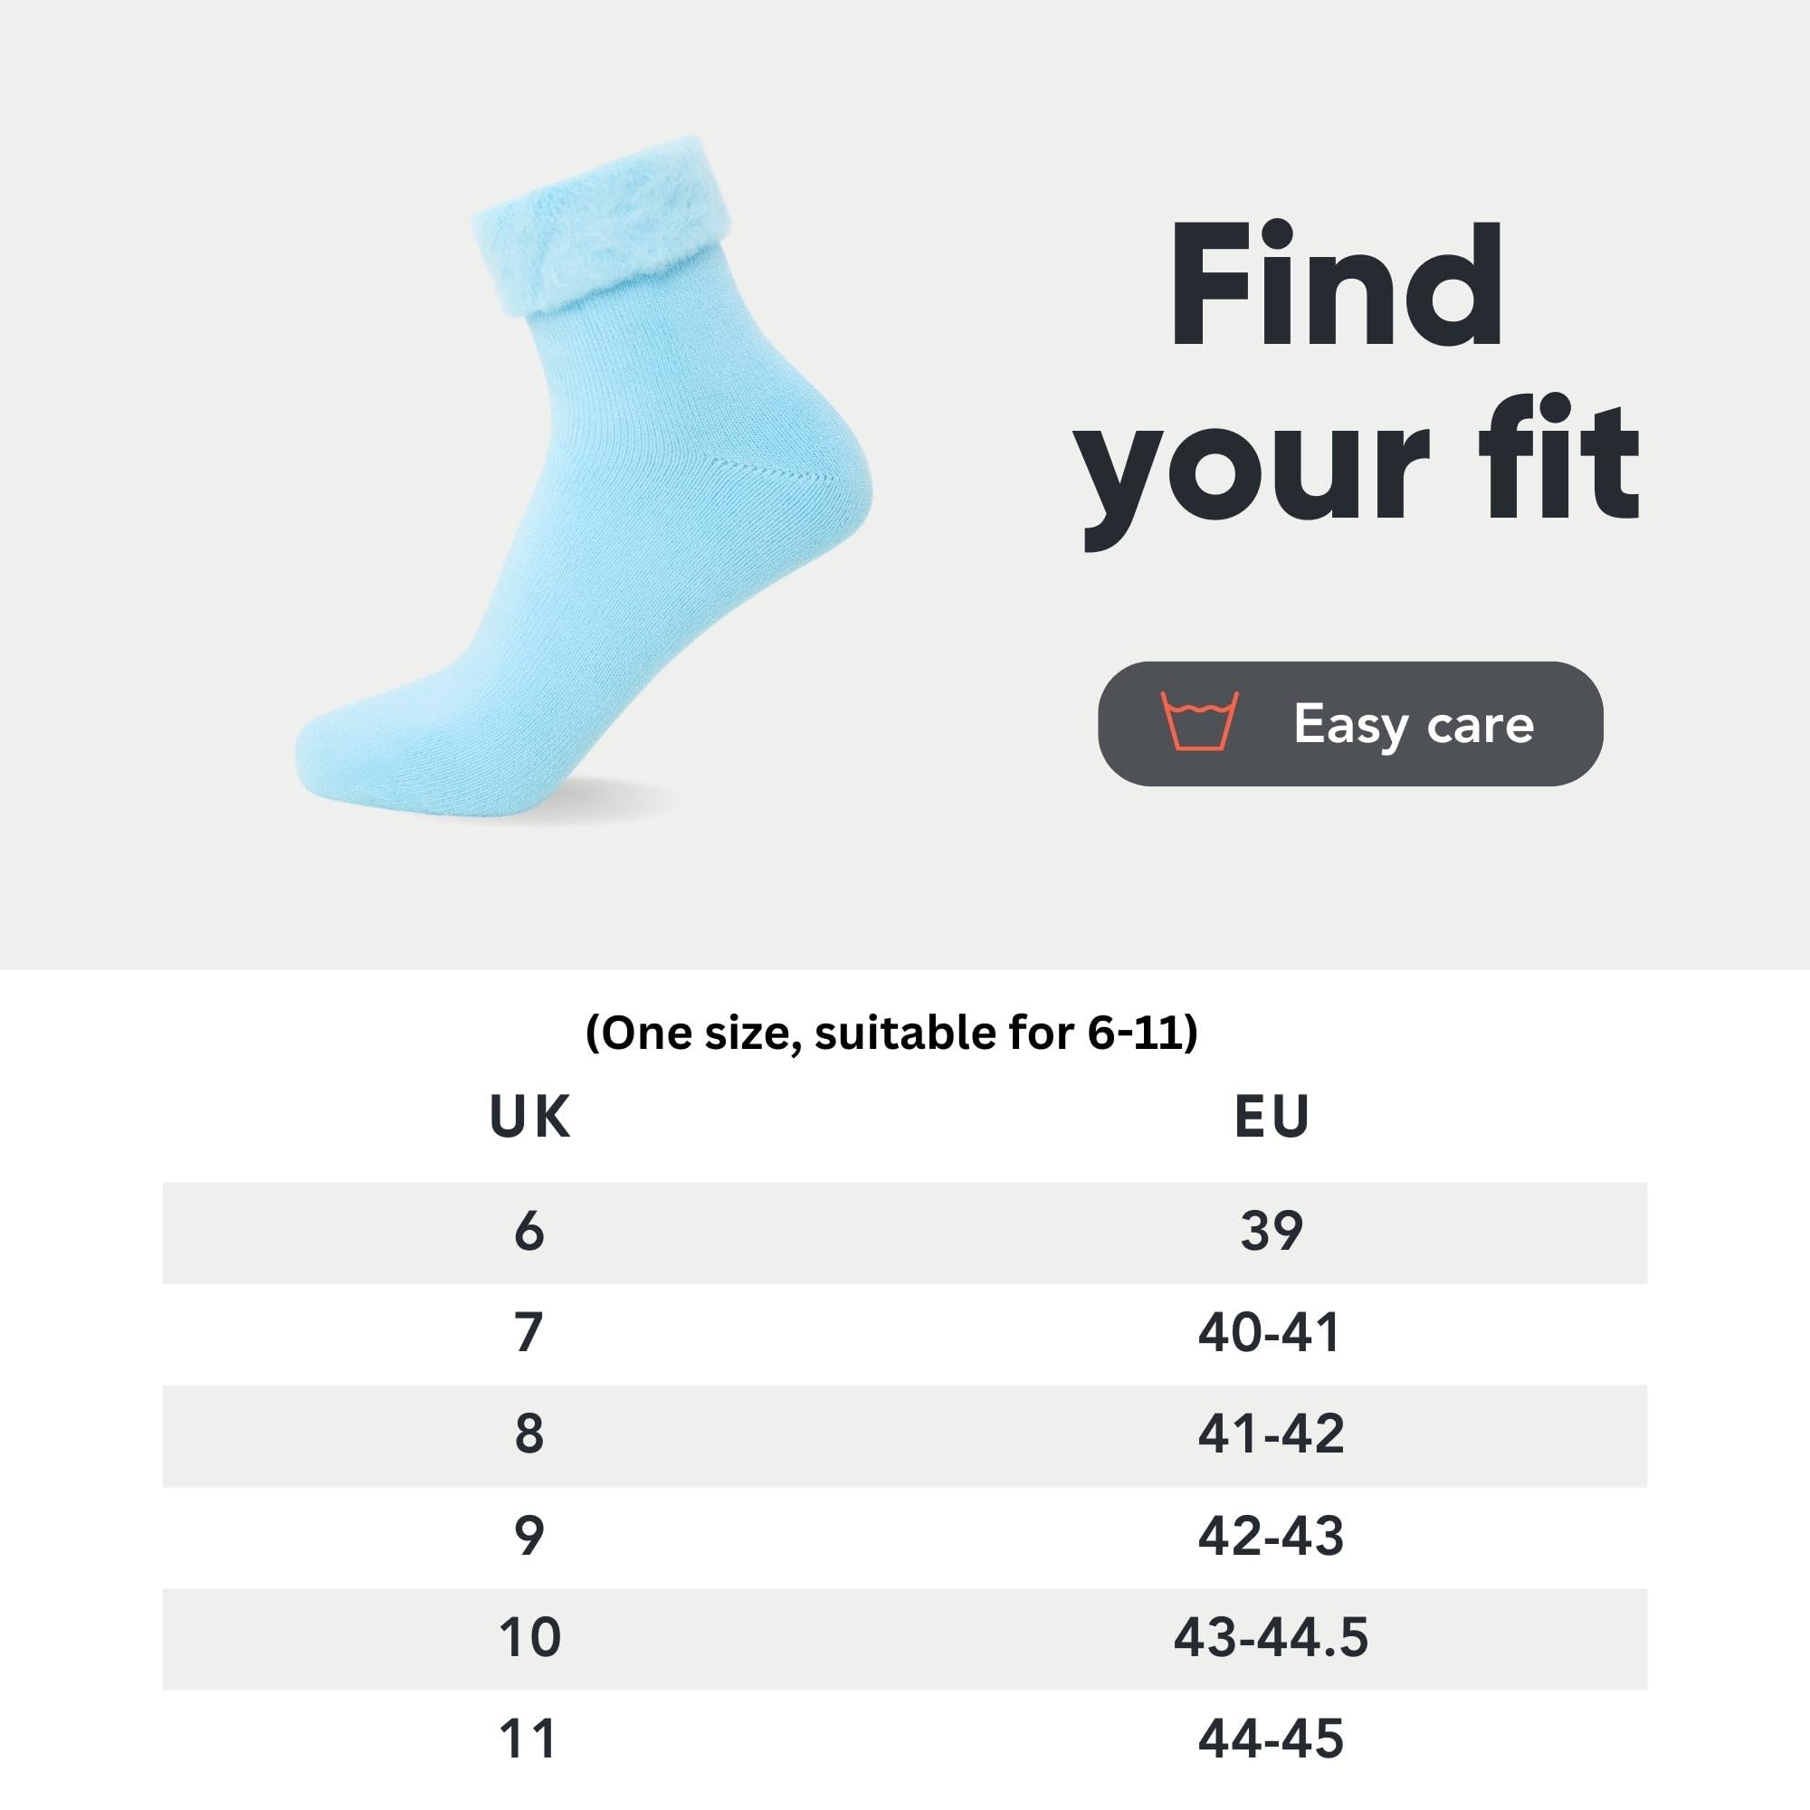Click the EU 42-43 size cell
Screen dimensions: 1810x1810
pos(1272,1537)
